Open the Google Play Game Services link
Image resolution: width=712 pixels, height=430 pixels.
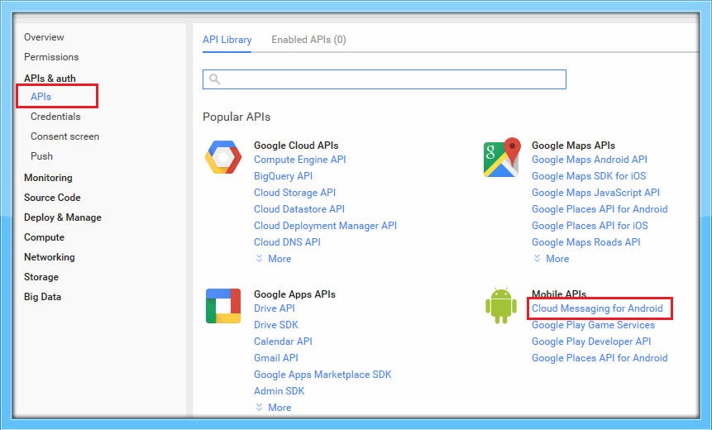[x=594, y=325]
